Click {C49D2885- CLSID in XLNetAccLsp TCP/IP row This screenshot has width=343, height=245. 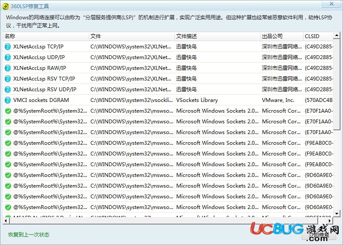coord(319,47)
